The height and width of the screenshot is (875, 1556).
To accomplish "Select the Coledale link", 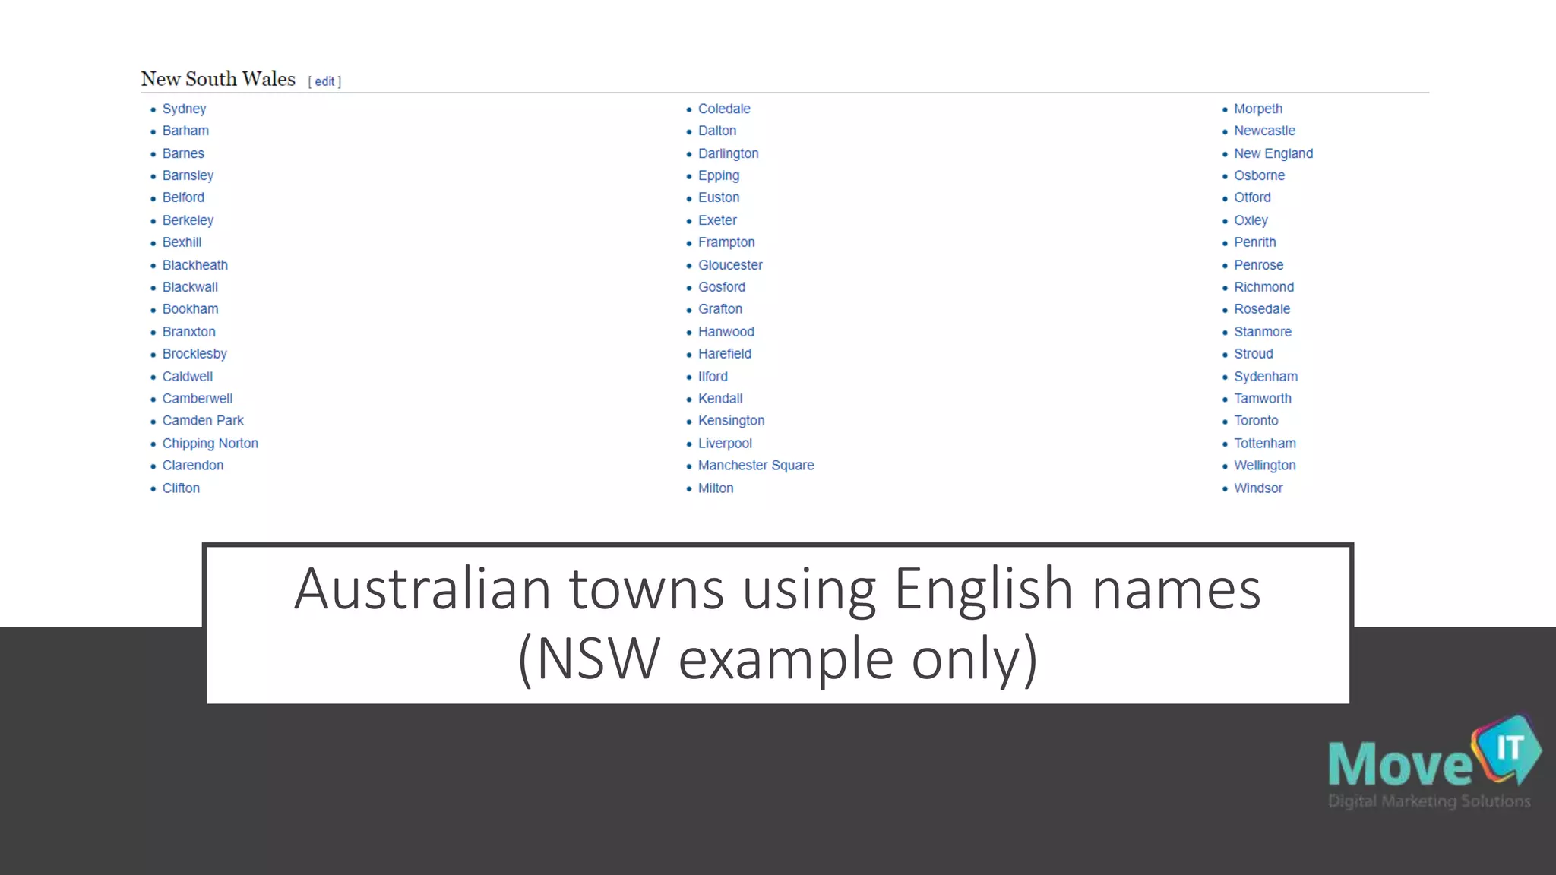I will pos(723,109).
